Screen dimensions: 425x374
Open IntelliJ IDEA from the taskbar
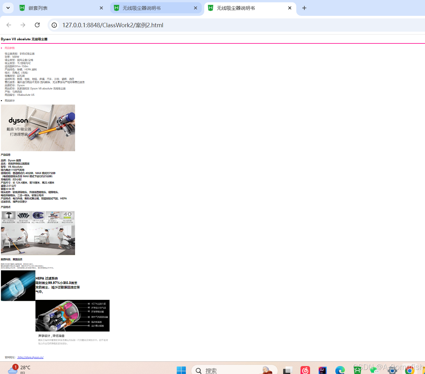tap(322, 370)
